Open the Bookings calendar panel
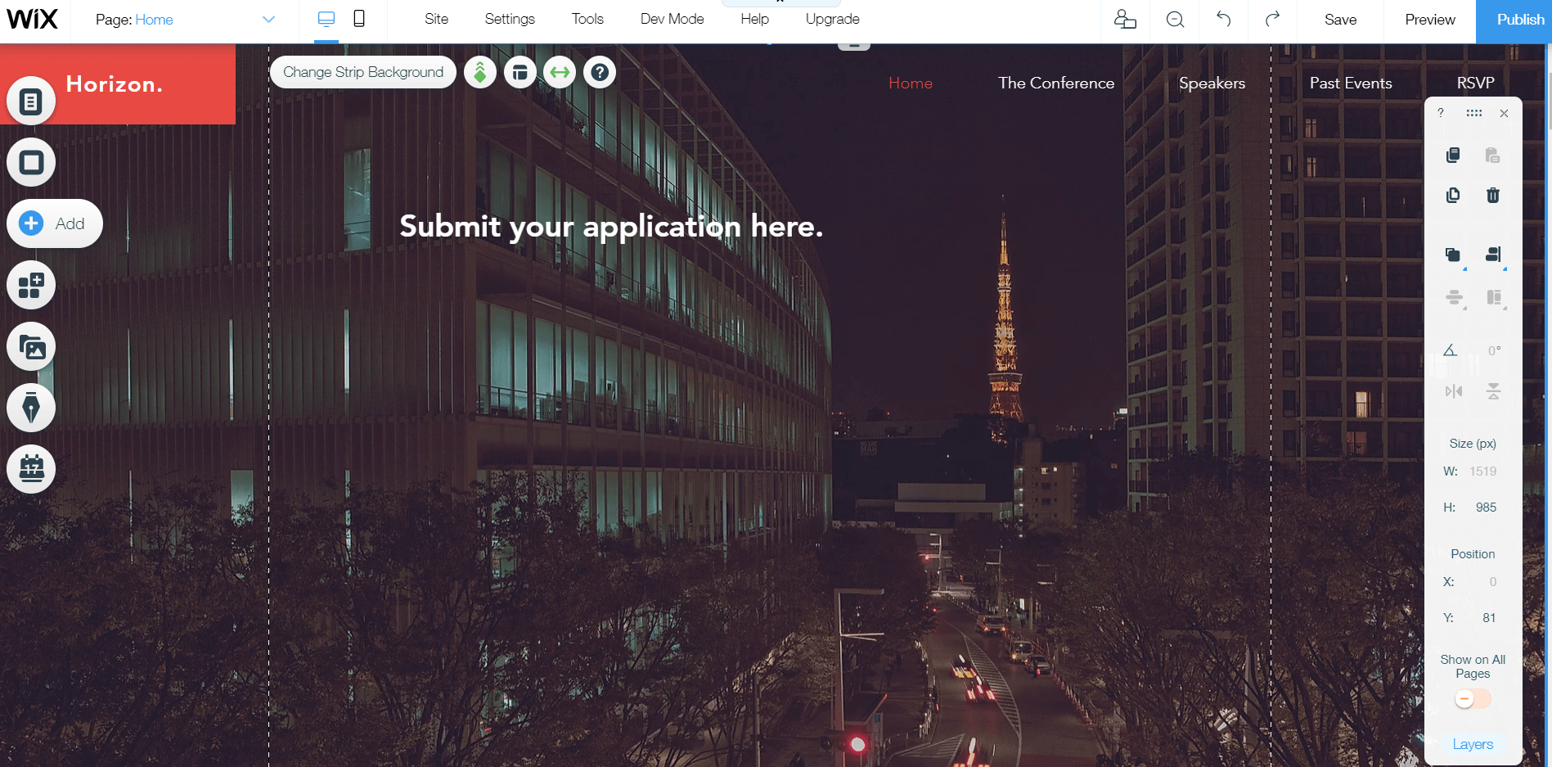Screen dimensions: 1552x767 point(30,469)
